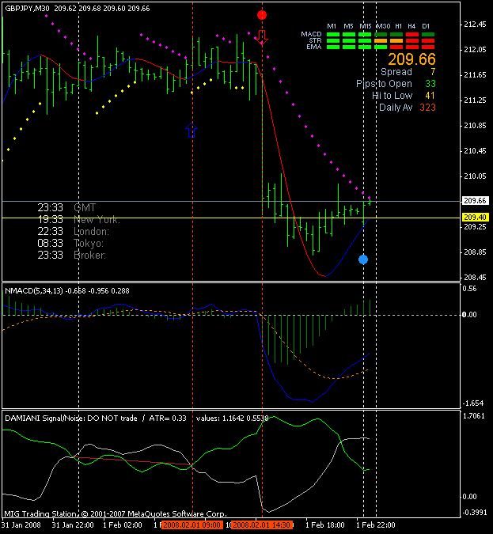Click the MIG Trading Station copyright text
The height and width of the screenshot is (534, 493).
click(x=116, y=513)
